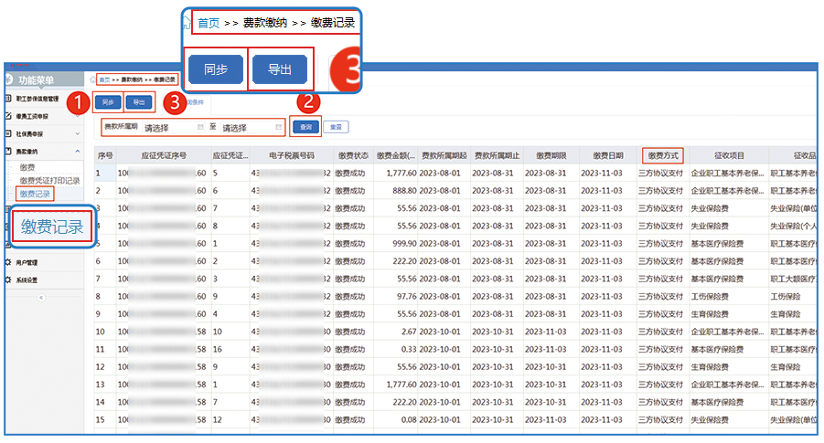The image size is (824, 443).
Task: Click calendar icon in end period field
Action: tap(278, 128)
